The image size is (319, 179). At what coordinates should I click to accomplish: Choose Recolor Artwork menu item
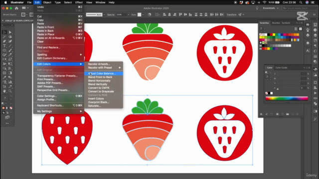[x=104, y=64]
